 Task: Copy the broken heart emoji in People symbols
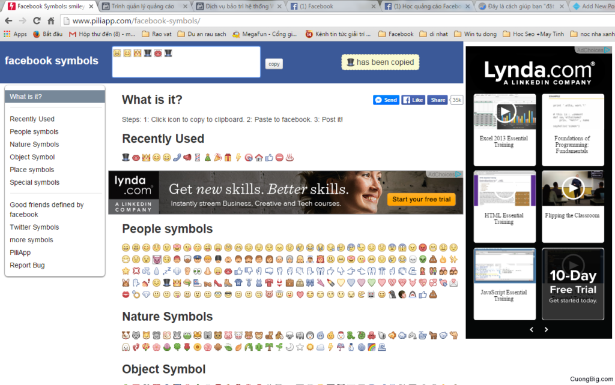[x=392, y=283]
